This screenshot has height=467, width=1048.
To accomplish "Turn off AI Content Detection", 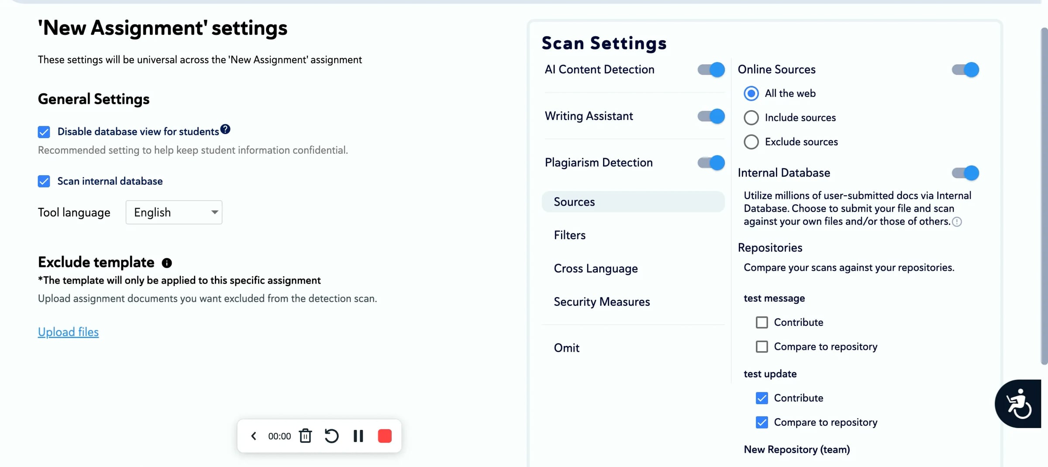I will (711, 69).
